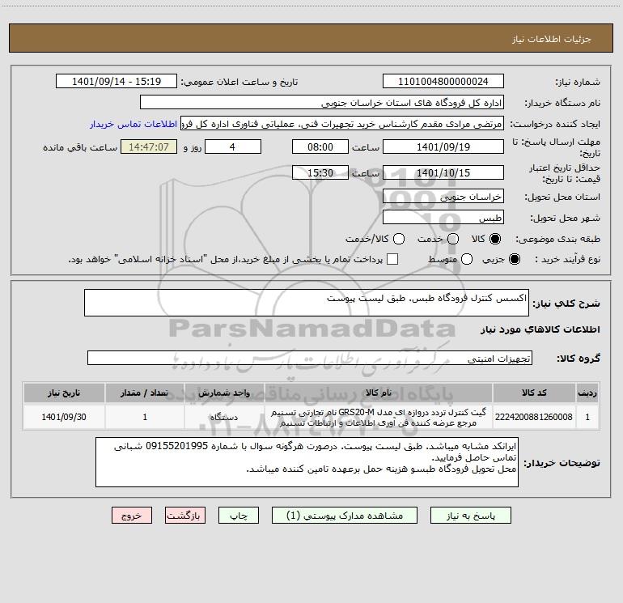Click the شرح کلی نیاز text area
The image size is (623, 603).
pos(307,303)
